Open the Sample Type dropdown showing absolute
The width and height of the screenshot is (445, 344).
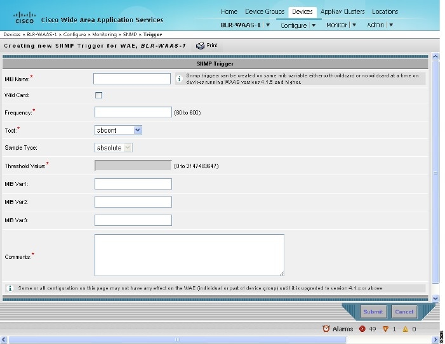pos(114,148)
